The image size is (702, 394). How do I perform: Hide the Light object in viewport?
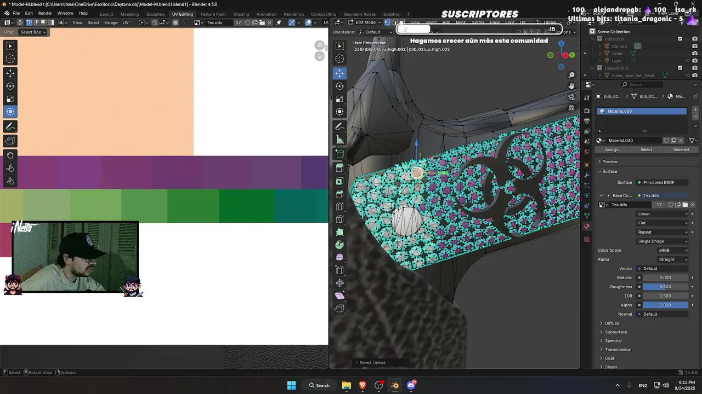687,61
